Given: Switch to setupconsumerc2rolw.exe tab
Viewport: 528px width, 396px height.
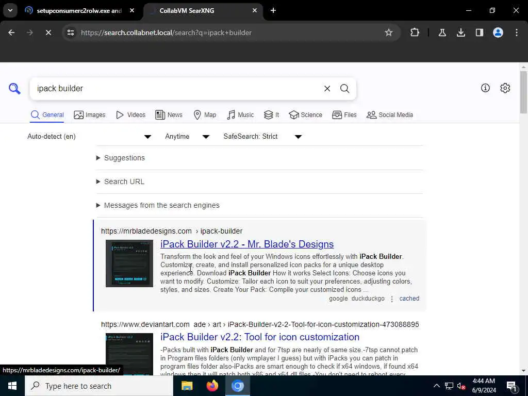Looking at the screenshot, I should point(79,11).
